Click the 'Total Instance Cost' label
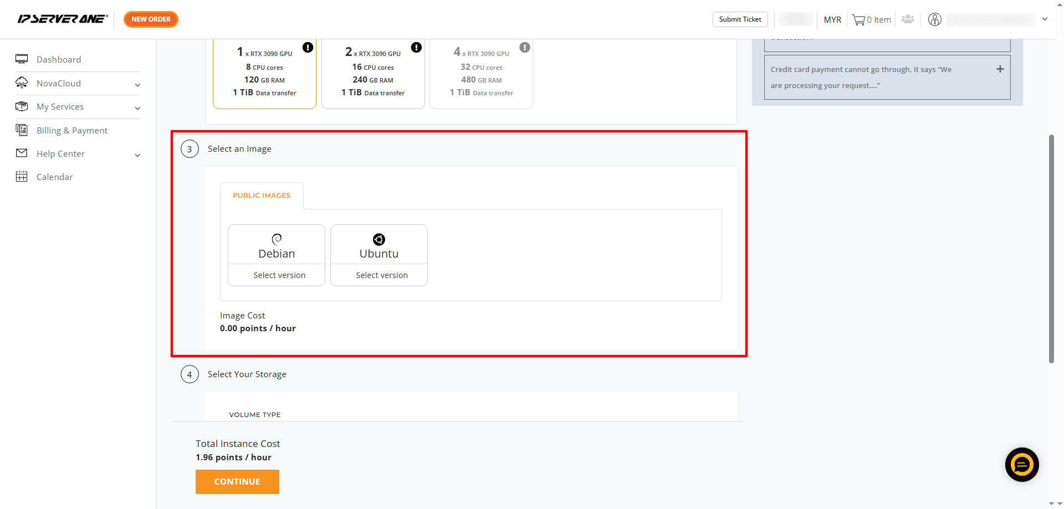Screen dimensions: 1064x509 pos(238,444)
